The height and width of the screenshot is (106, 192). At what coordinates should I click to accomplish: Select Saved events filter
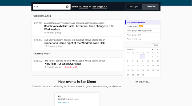coord(143,26)
